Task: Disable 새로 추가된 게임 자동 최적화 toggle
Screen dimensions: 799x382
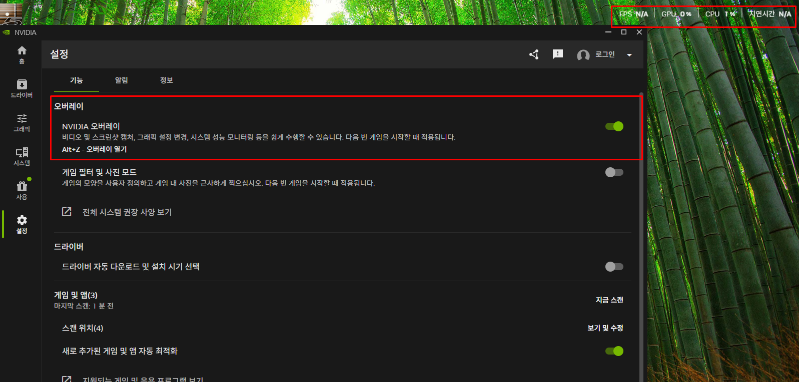Action: (x=614, y=351)
